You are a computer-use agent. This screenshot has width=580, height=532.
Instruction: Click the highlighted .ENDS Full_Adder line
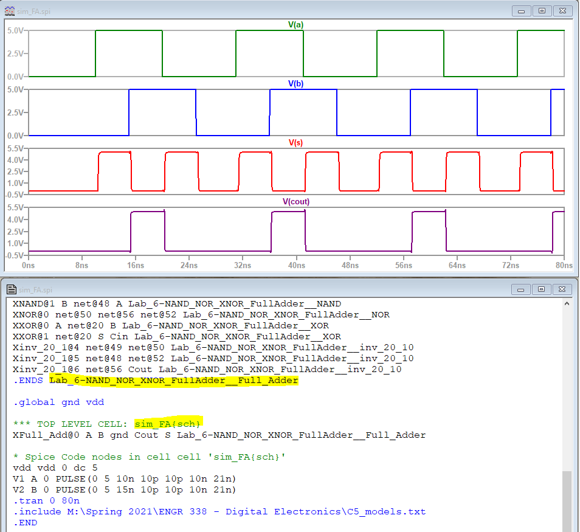(x=156, y=381)
